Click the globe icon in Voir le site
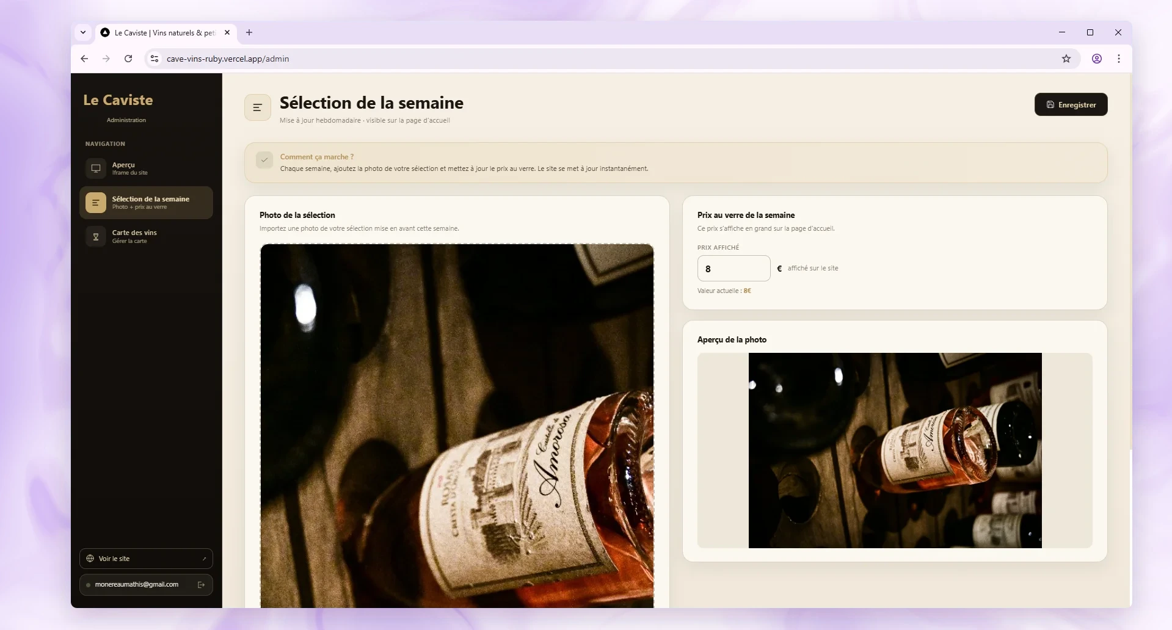Viewport: 1172px width, 630px height. coord(90,559)
